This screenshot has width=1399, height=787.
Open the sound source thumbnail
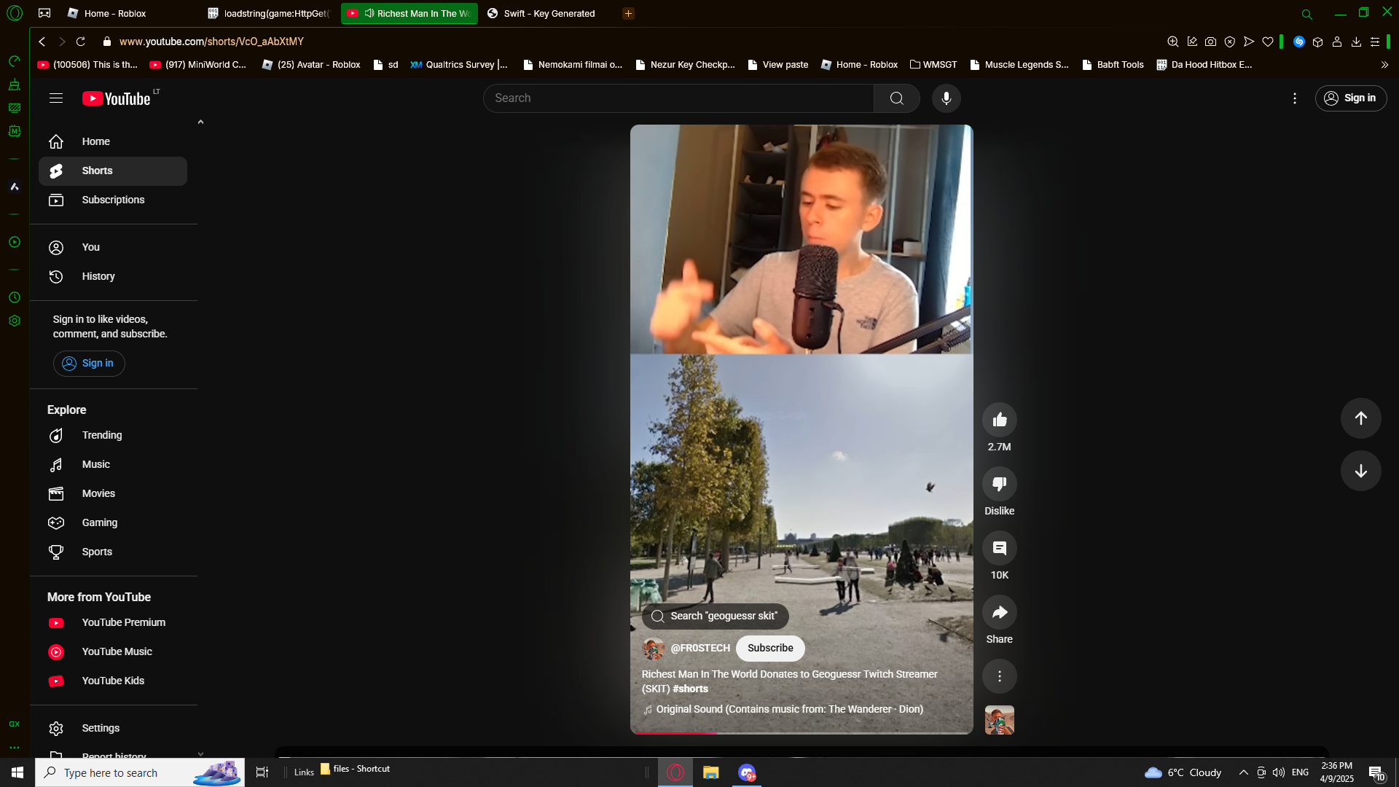1000,720
